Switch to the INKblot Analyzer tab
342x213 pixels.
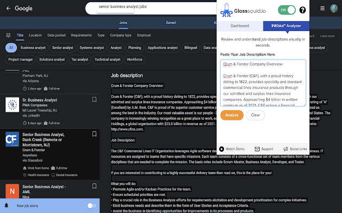[286, 26]
